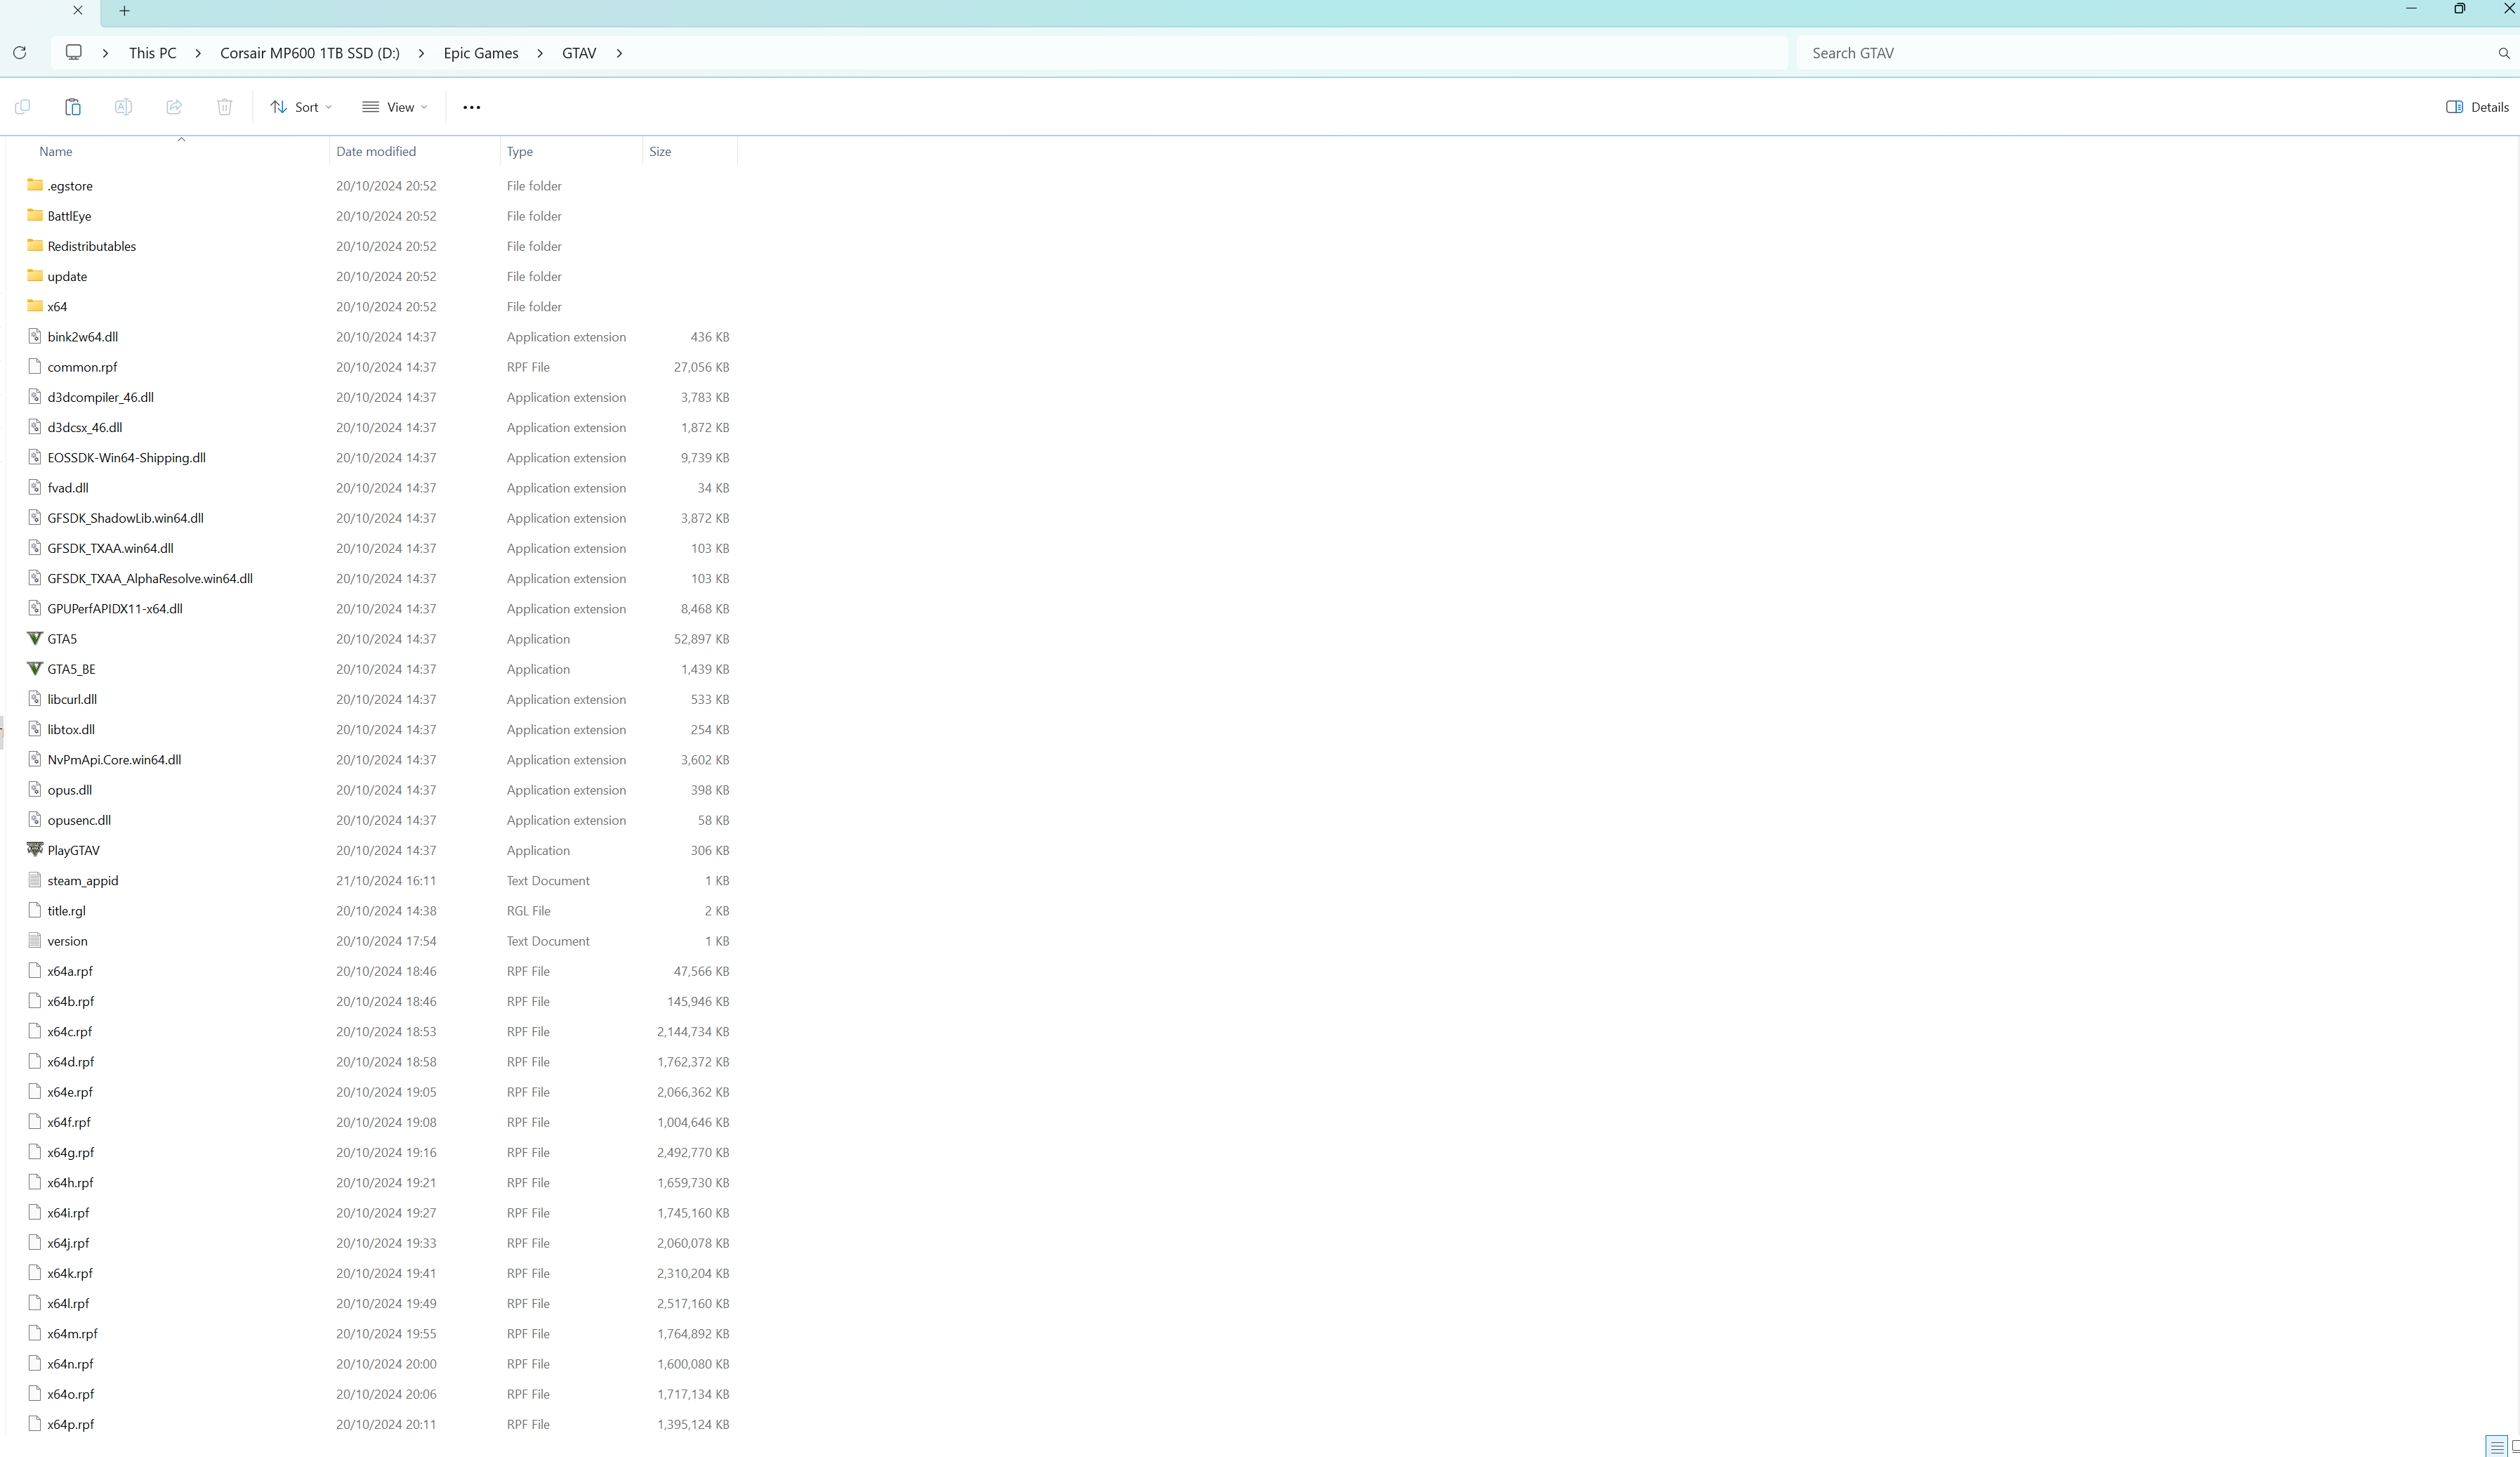The width and height of the screenshot is (2520, 1457).
Task: Toggle the Details pane
Action: [2477, 107]
